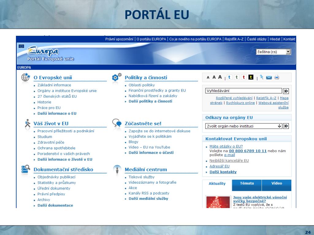The height and width of the screenshot is (235, 314).
Task: Choose the red t text color scheme
Action: click(244, 77)
